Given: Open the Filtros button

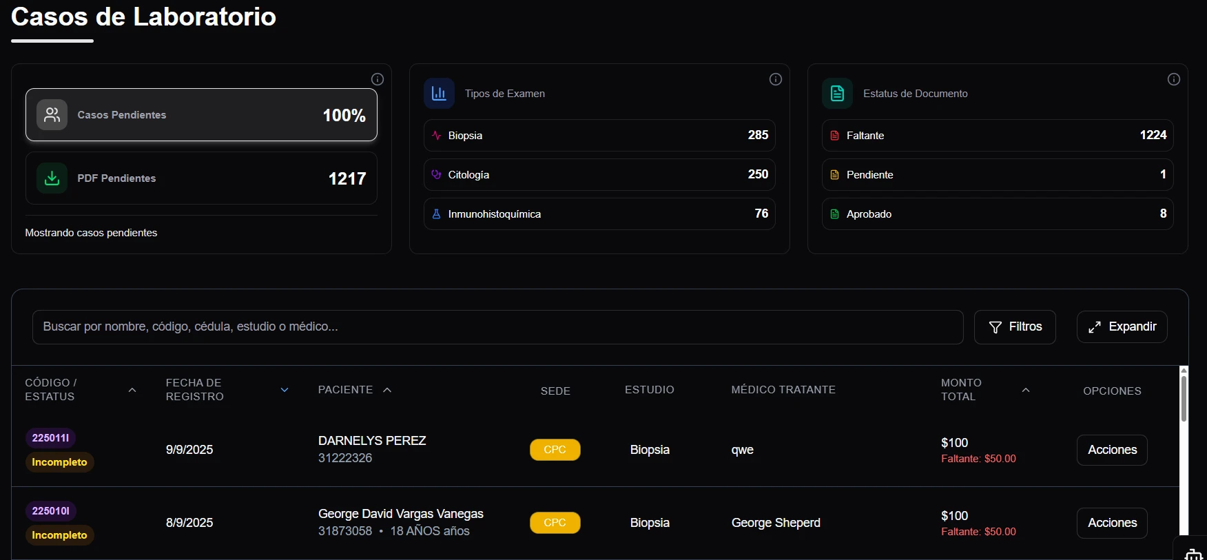Looking at the screenshot, I should coord(1014,327).
